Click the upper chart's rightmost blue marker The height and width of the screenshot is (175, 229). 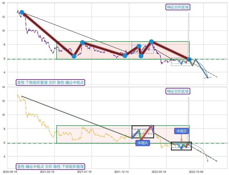[x=189, y=60]
